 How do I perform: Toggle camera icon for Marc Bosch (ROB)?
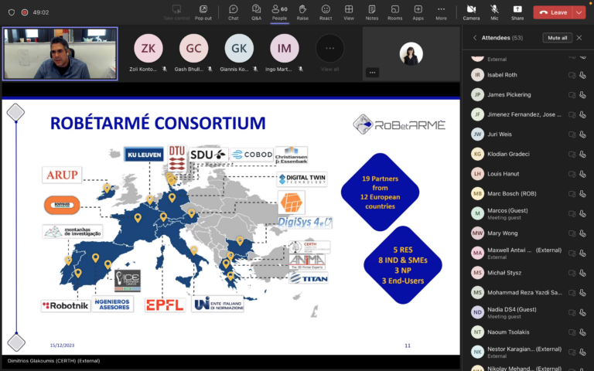(572, 194)
